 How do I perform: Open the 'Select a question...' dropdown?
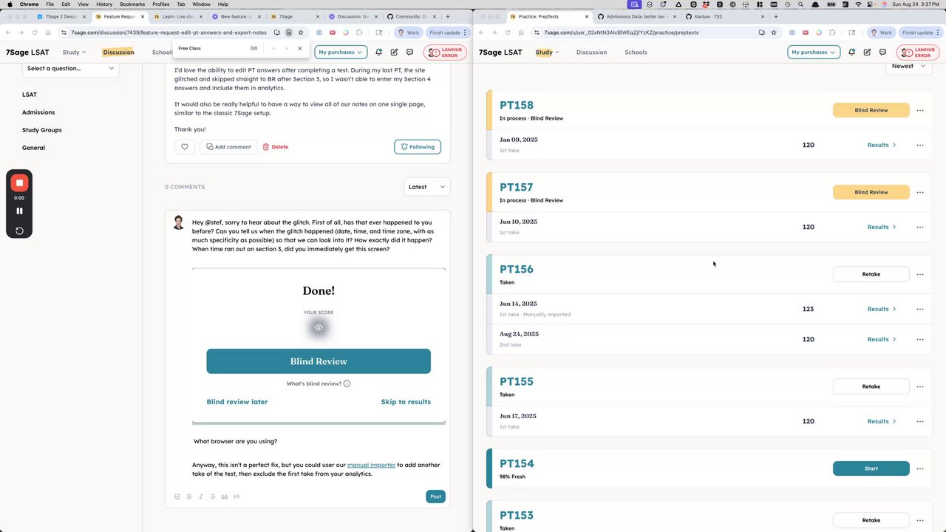coord(71,69)
